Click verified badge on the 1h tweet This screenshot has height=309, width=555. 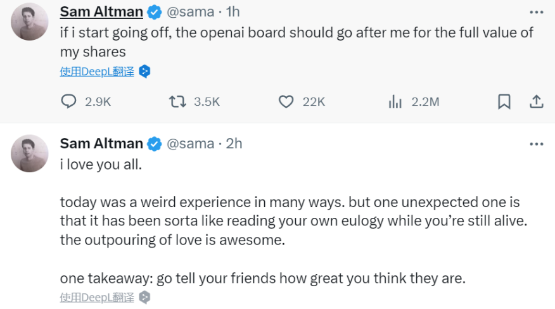coord(155,11)
